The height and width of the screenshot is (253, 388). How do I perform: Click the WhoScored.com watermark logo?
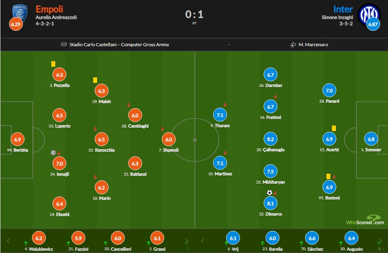[x=365, y=220]
